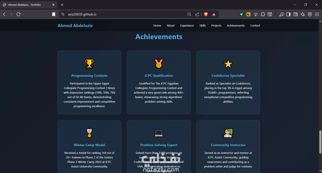322x173 pixels.
Task: Click the zoom magnifier icon in the address bar
Action: pos(189,14)
